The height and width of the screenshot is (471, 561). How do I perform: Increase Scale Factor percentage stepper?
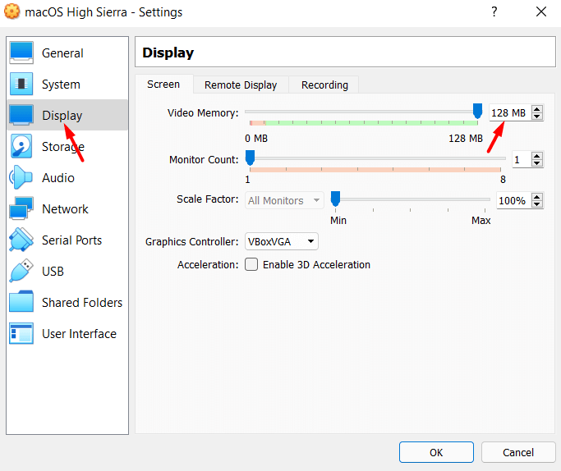[x=537, y=197]
